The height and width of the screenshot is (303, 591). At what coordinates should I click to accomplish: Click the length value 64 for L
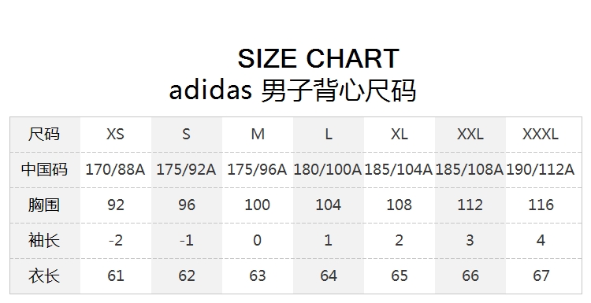328,275
